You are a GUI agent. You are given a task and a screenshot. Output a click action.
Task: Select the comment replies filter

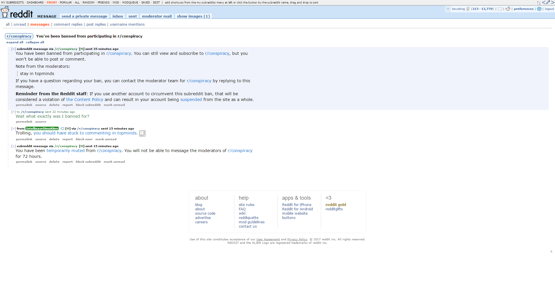click(68, 25)
